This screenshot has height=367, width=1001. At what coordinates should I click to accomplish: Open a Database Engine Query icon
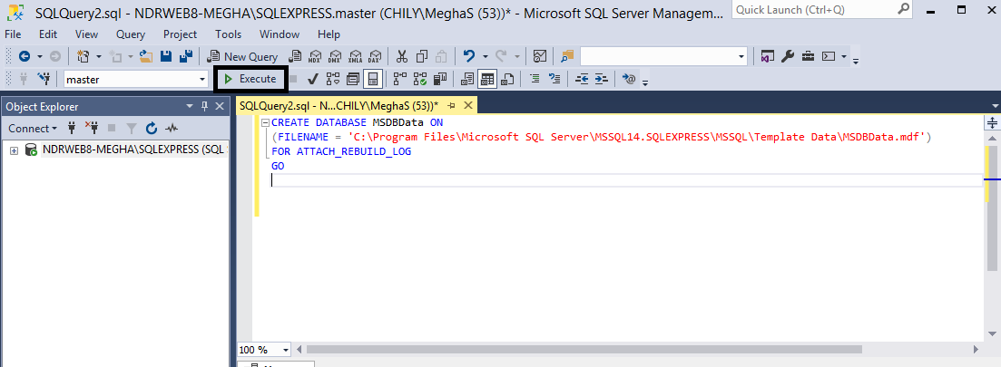pos(296,57)
